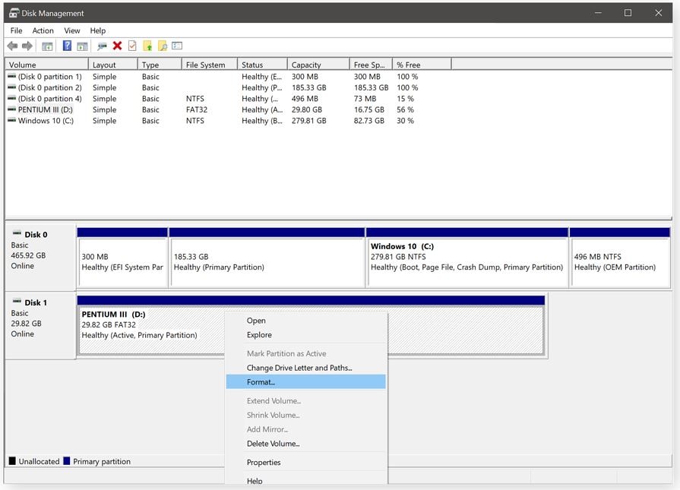Viewport: 680px width, 490px height.
Task: Click drive icon beside Windows 10 (C:) row
Action: click(x=11, y=120)
